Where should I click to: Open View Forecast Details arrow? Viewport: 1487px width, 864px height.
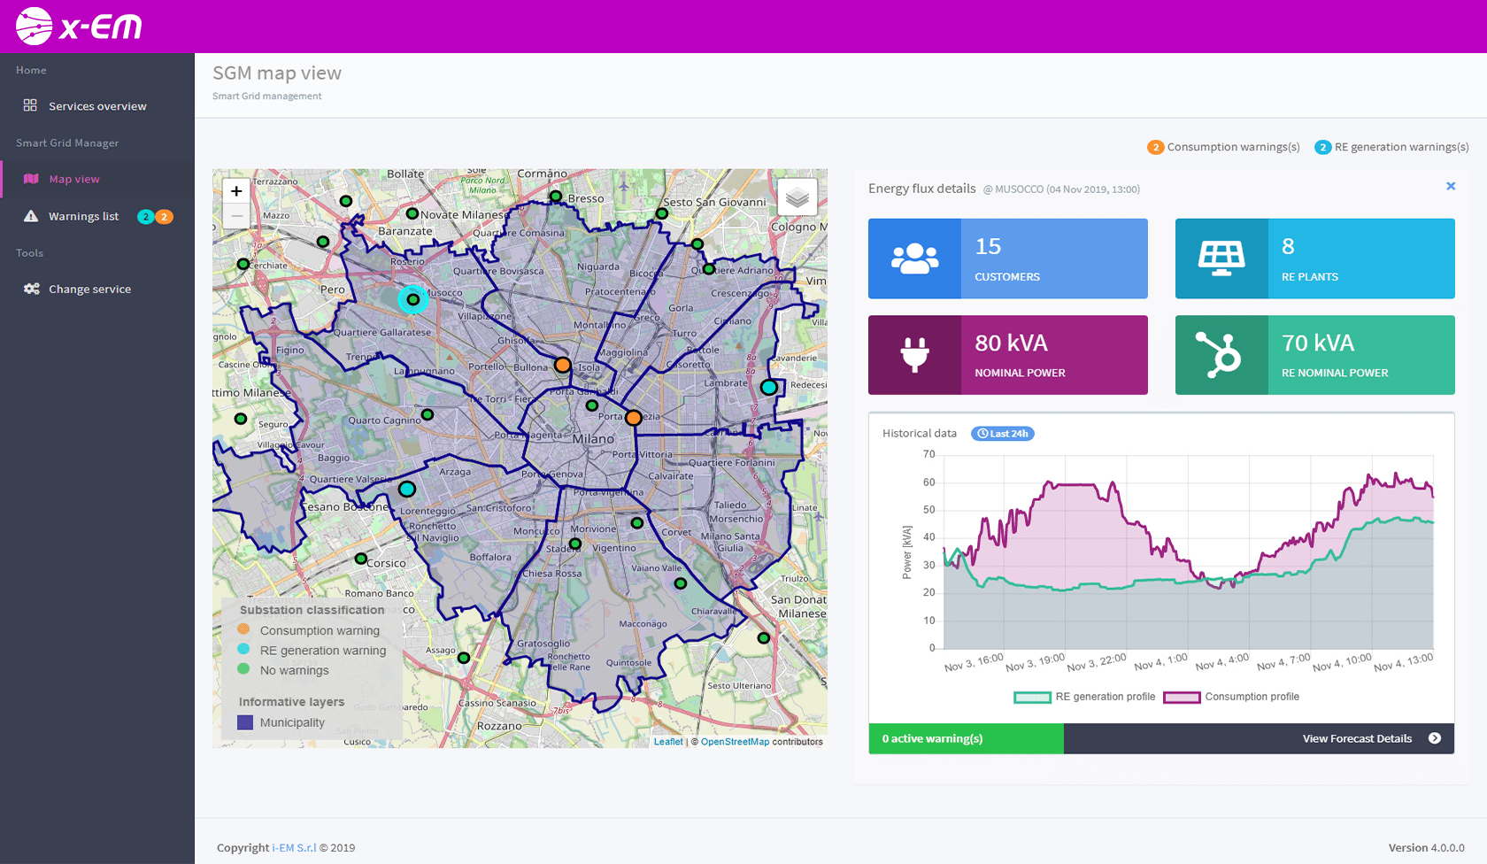[x=1434, y=738]
